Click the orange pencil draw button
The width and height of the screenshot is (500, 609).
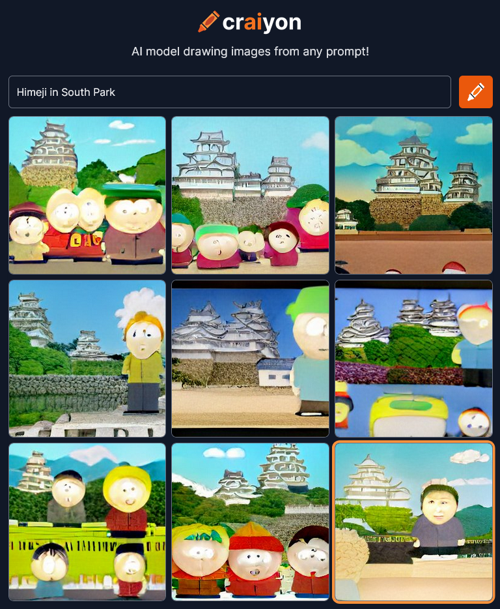pyautogui.click(x=475, y=92)
